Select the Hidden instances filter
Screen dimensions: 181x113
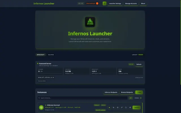(138, 98)
